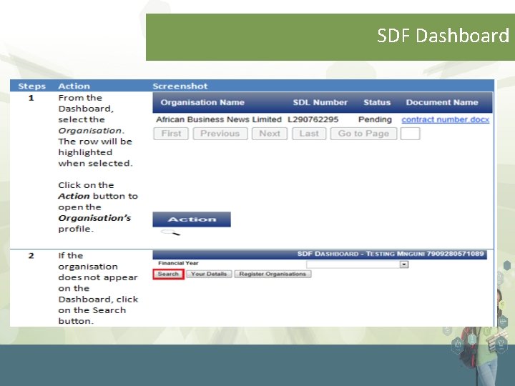Image resolution: width=515 pixels, height=386 pixels.
Task: Click the Organisation Name column header
Action: (x=202, y=102)
